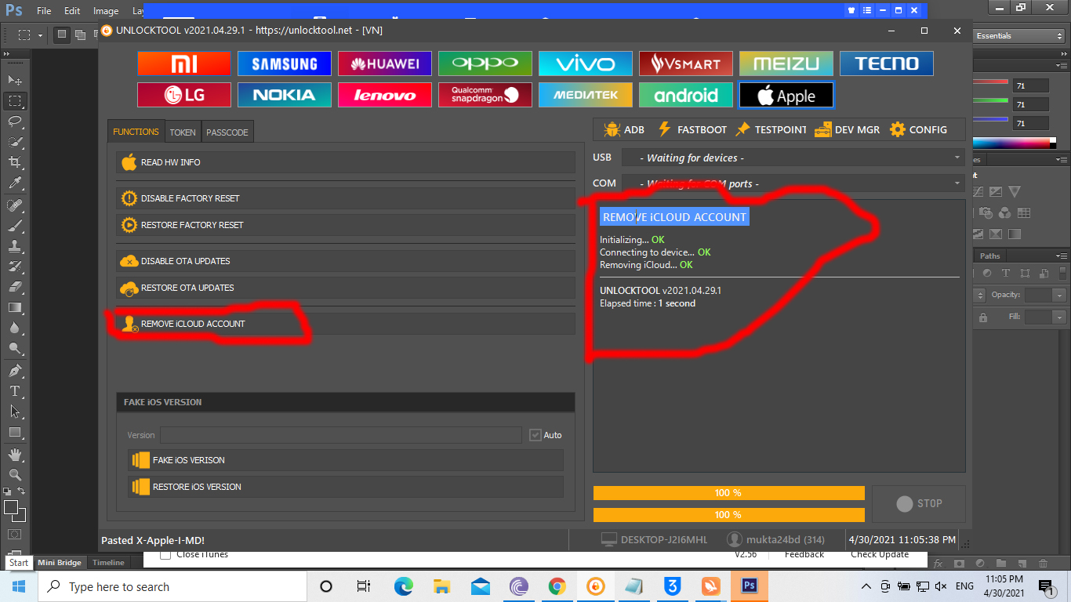Select the OPPO brand tile
Viewport: 1071px width, 602px height.
coord(485,63)
